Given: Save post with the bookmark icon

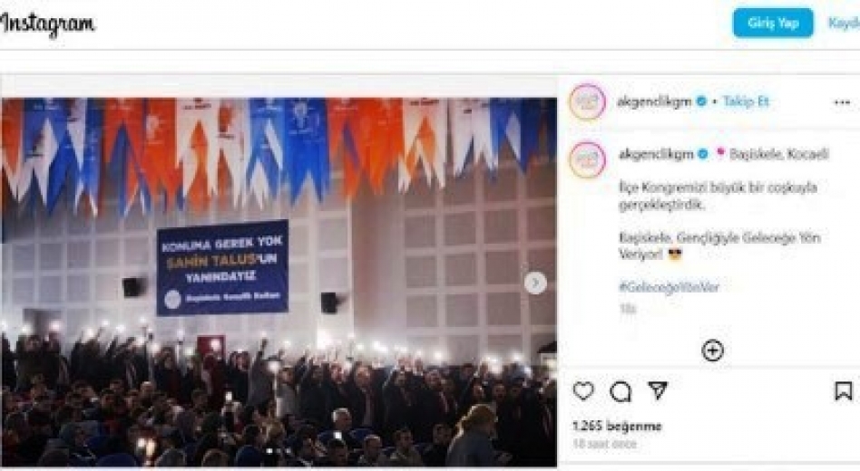Looking at the screenshot, I should [844, 391].
